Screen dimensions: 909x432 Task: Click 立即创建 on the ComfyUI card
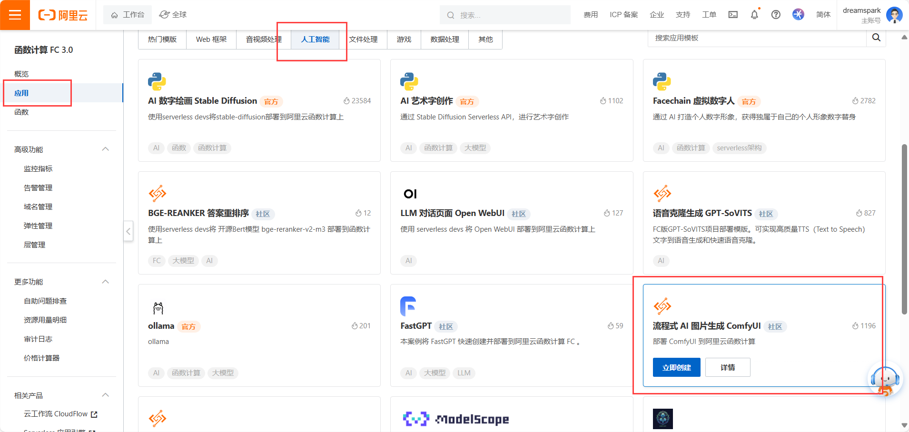[x=677, y=367]
